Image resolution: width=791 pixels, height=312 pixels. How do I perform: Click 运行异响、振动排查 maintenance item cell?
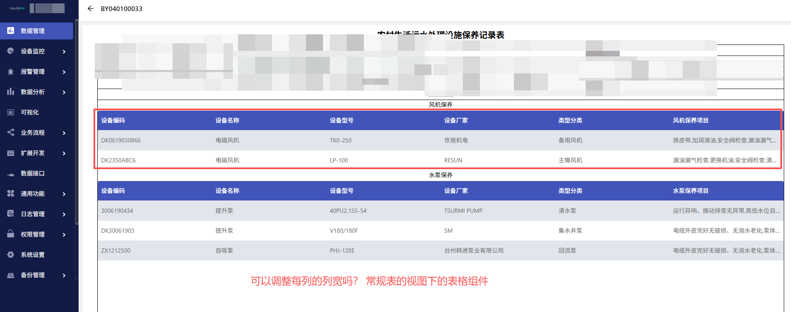[x=726, y=211]
